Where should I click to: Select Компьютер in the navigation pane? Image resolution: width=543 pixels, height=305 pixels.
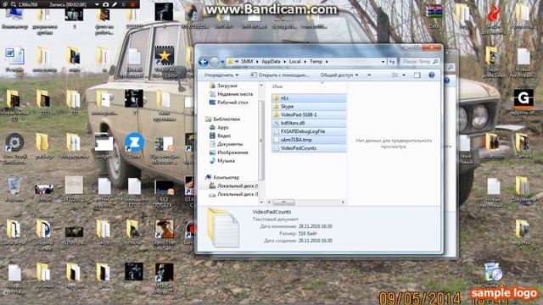coord(222,177)
